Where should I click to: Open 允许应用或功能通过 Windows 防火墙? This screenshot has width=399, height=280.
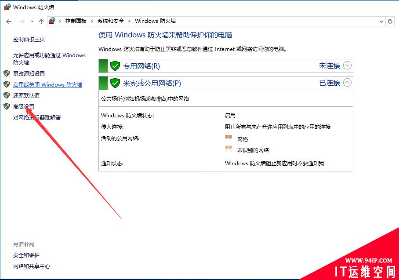tap(49, 59)
